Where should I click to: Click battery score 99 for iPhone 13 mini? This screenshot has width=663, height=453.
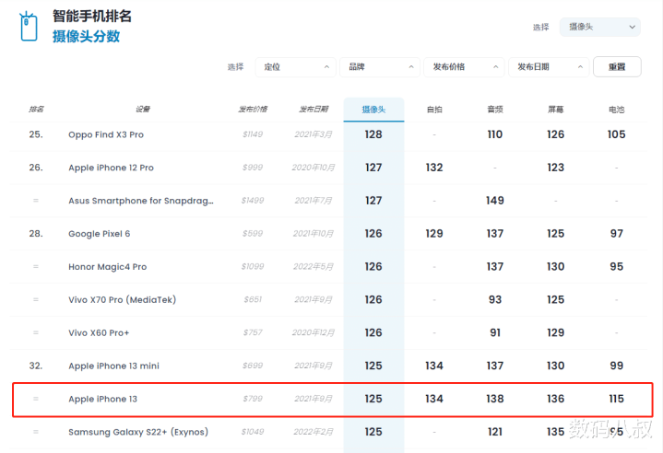[x=617, y=366]
